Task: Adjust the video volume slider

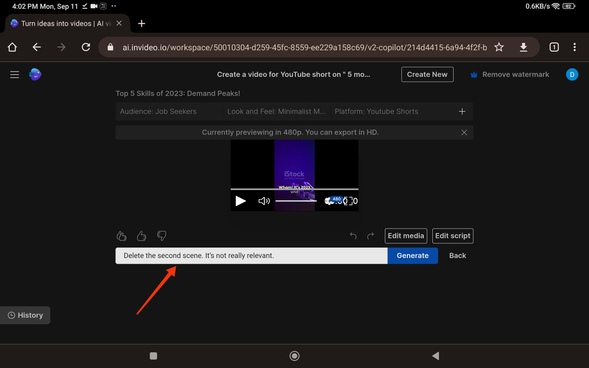Action: (295, 201)
